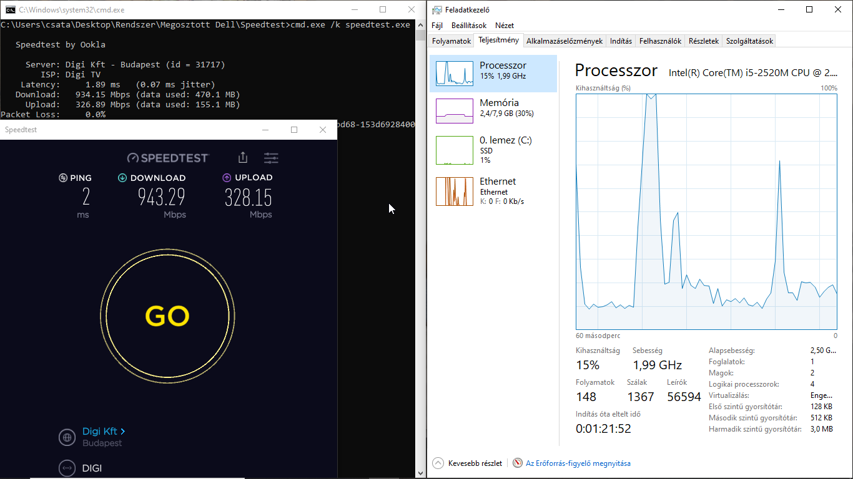This screenshot has height=479, width=853.
Task: Click the Intel Core i5-2520M CPU name
Action: point(752,72)
